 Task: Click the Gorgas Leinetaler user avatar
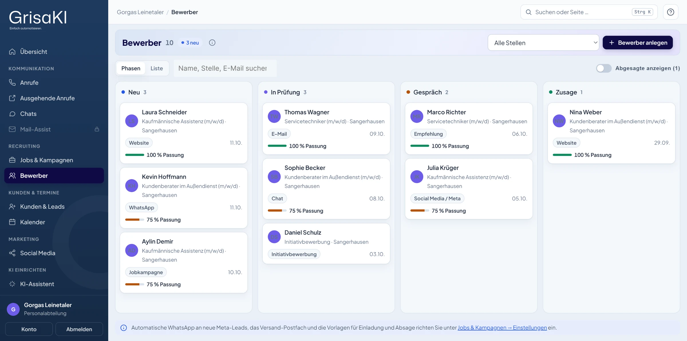tap(13, 309)
